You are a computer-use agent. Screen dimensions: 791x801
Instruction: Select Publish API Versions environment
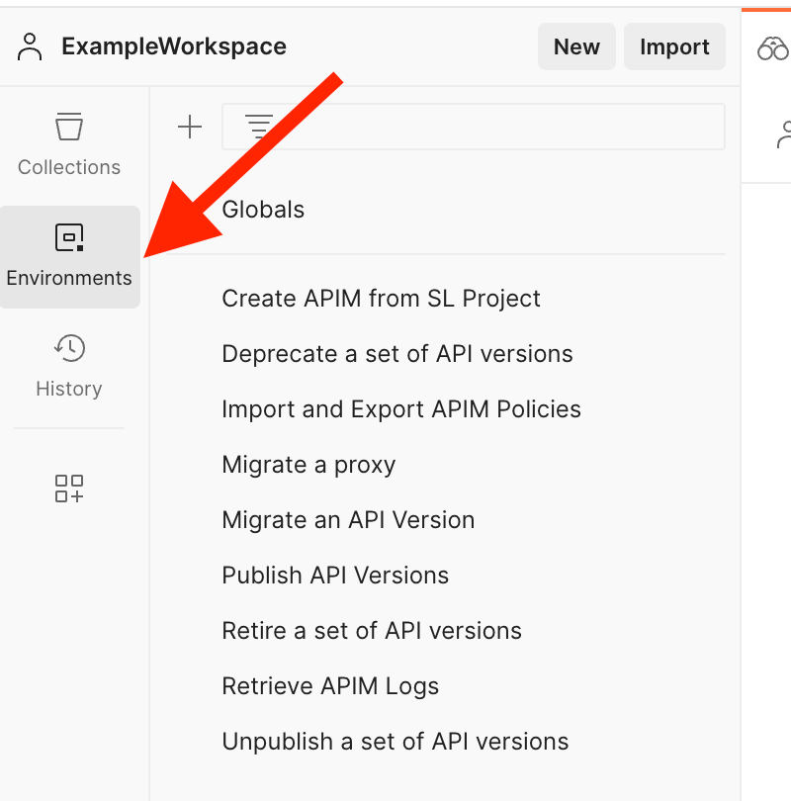[335, 576]
